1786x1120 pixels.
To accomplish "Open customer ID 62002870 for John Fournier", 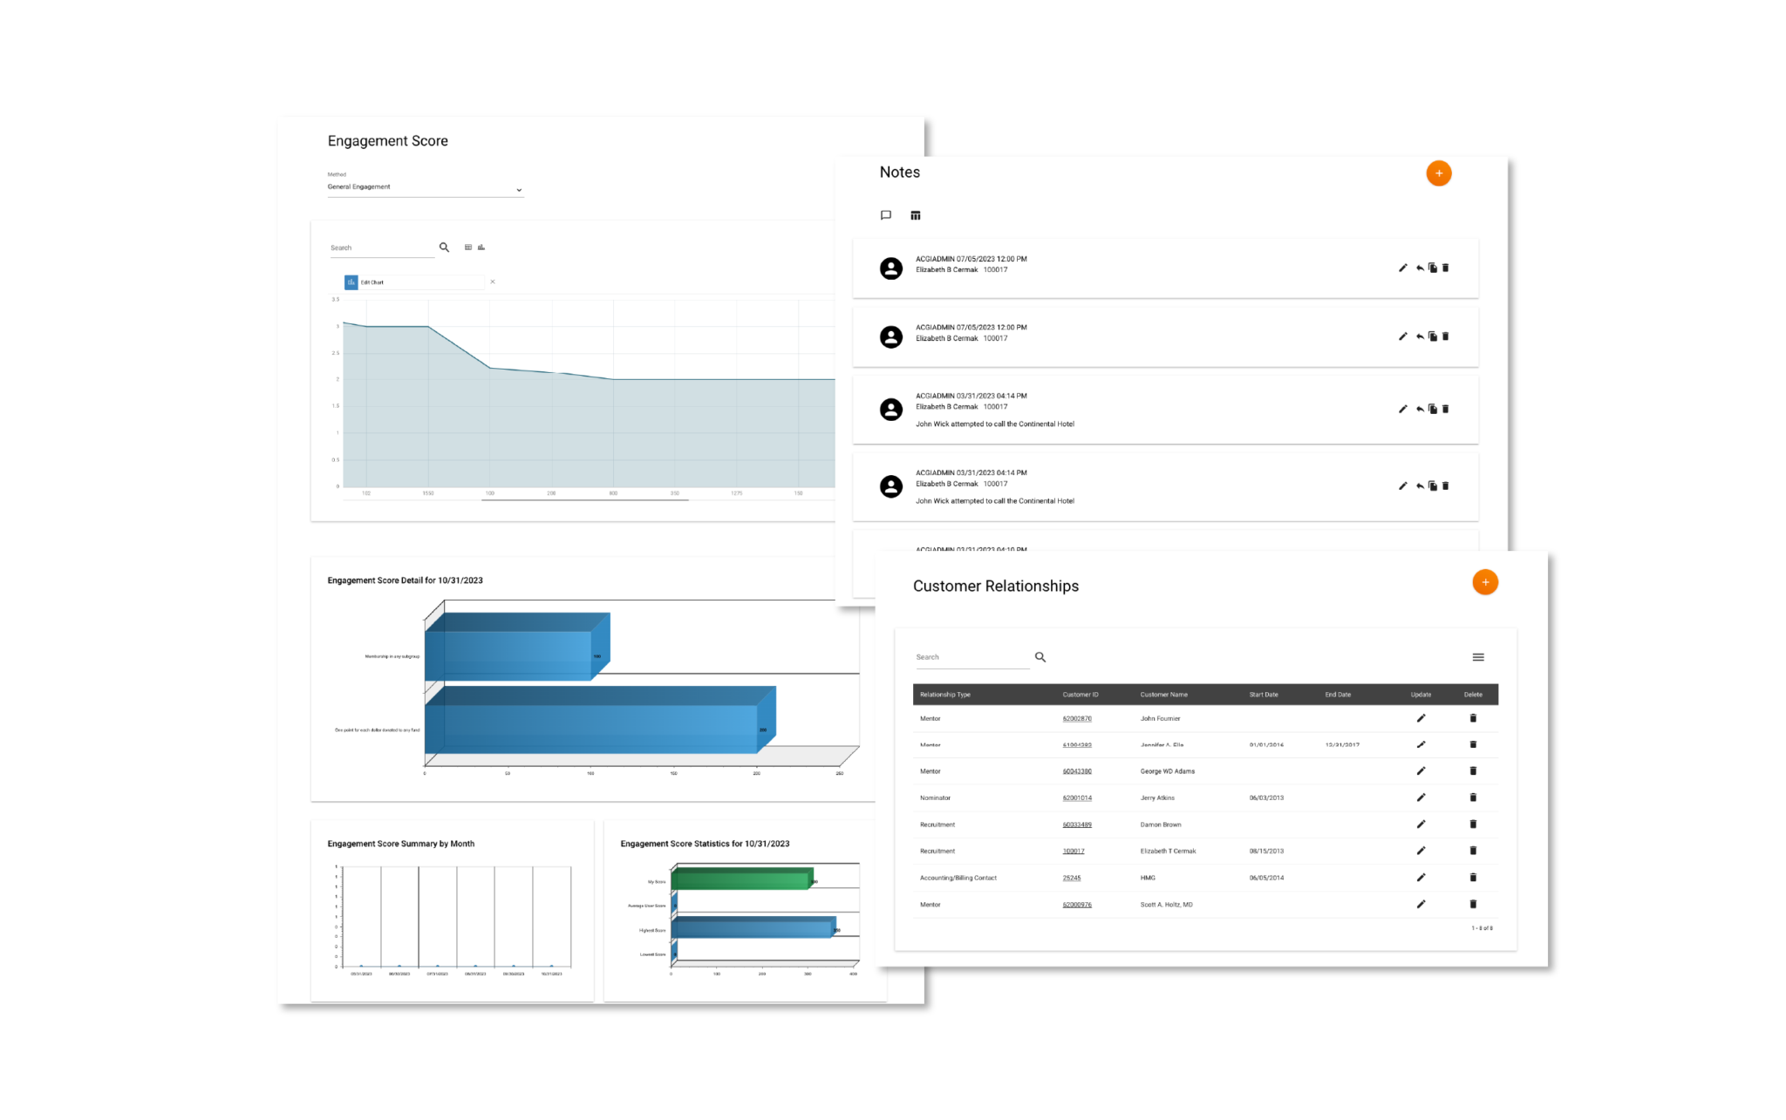I will click(1079, 717).
